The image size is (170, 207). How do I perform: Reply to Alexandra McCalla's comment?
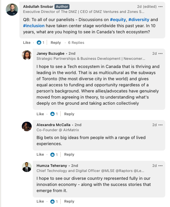click(x=69, y=154)
